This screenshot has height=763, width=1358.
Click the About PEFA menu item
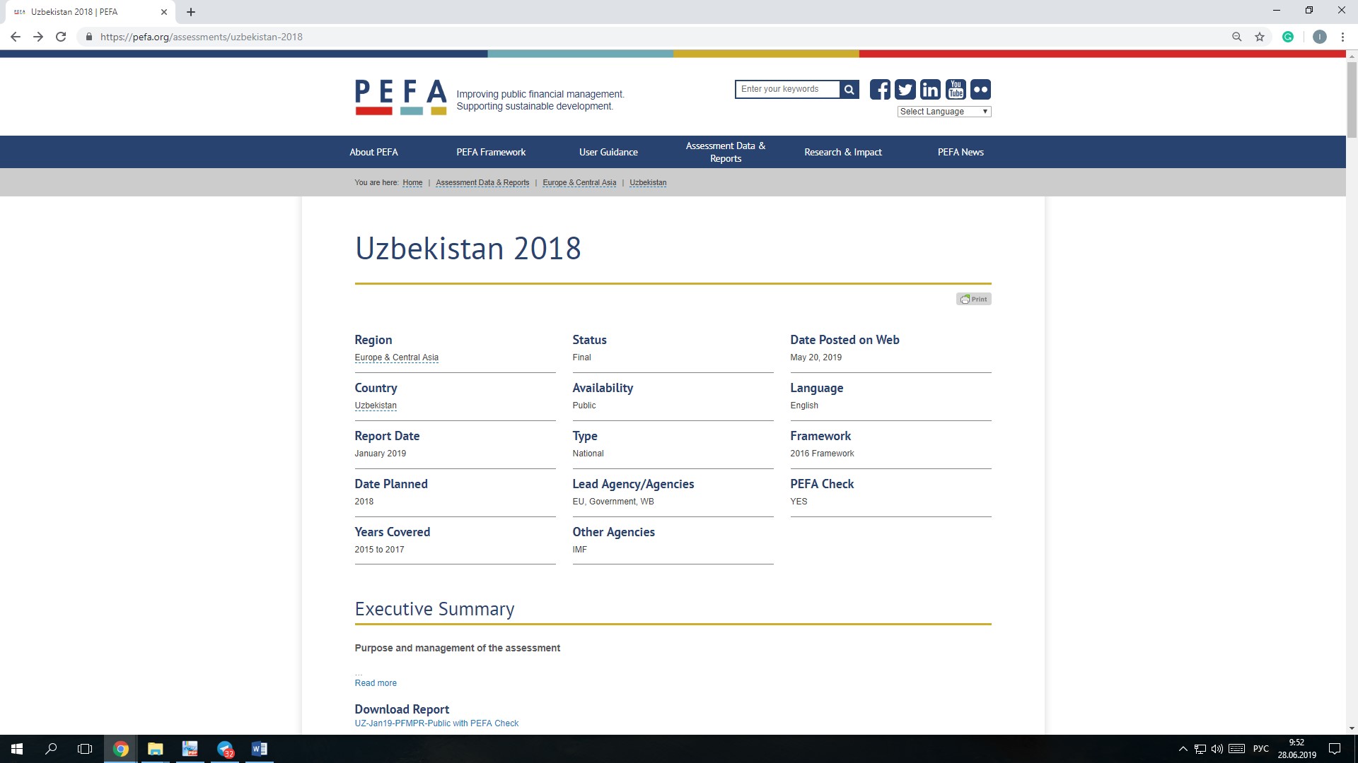pyautogui.click(x=374, y=152)
